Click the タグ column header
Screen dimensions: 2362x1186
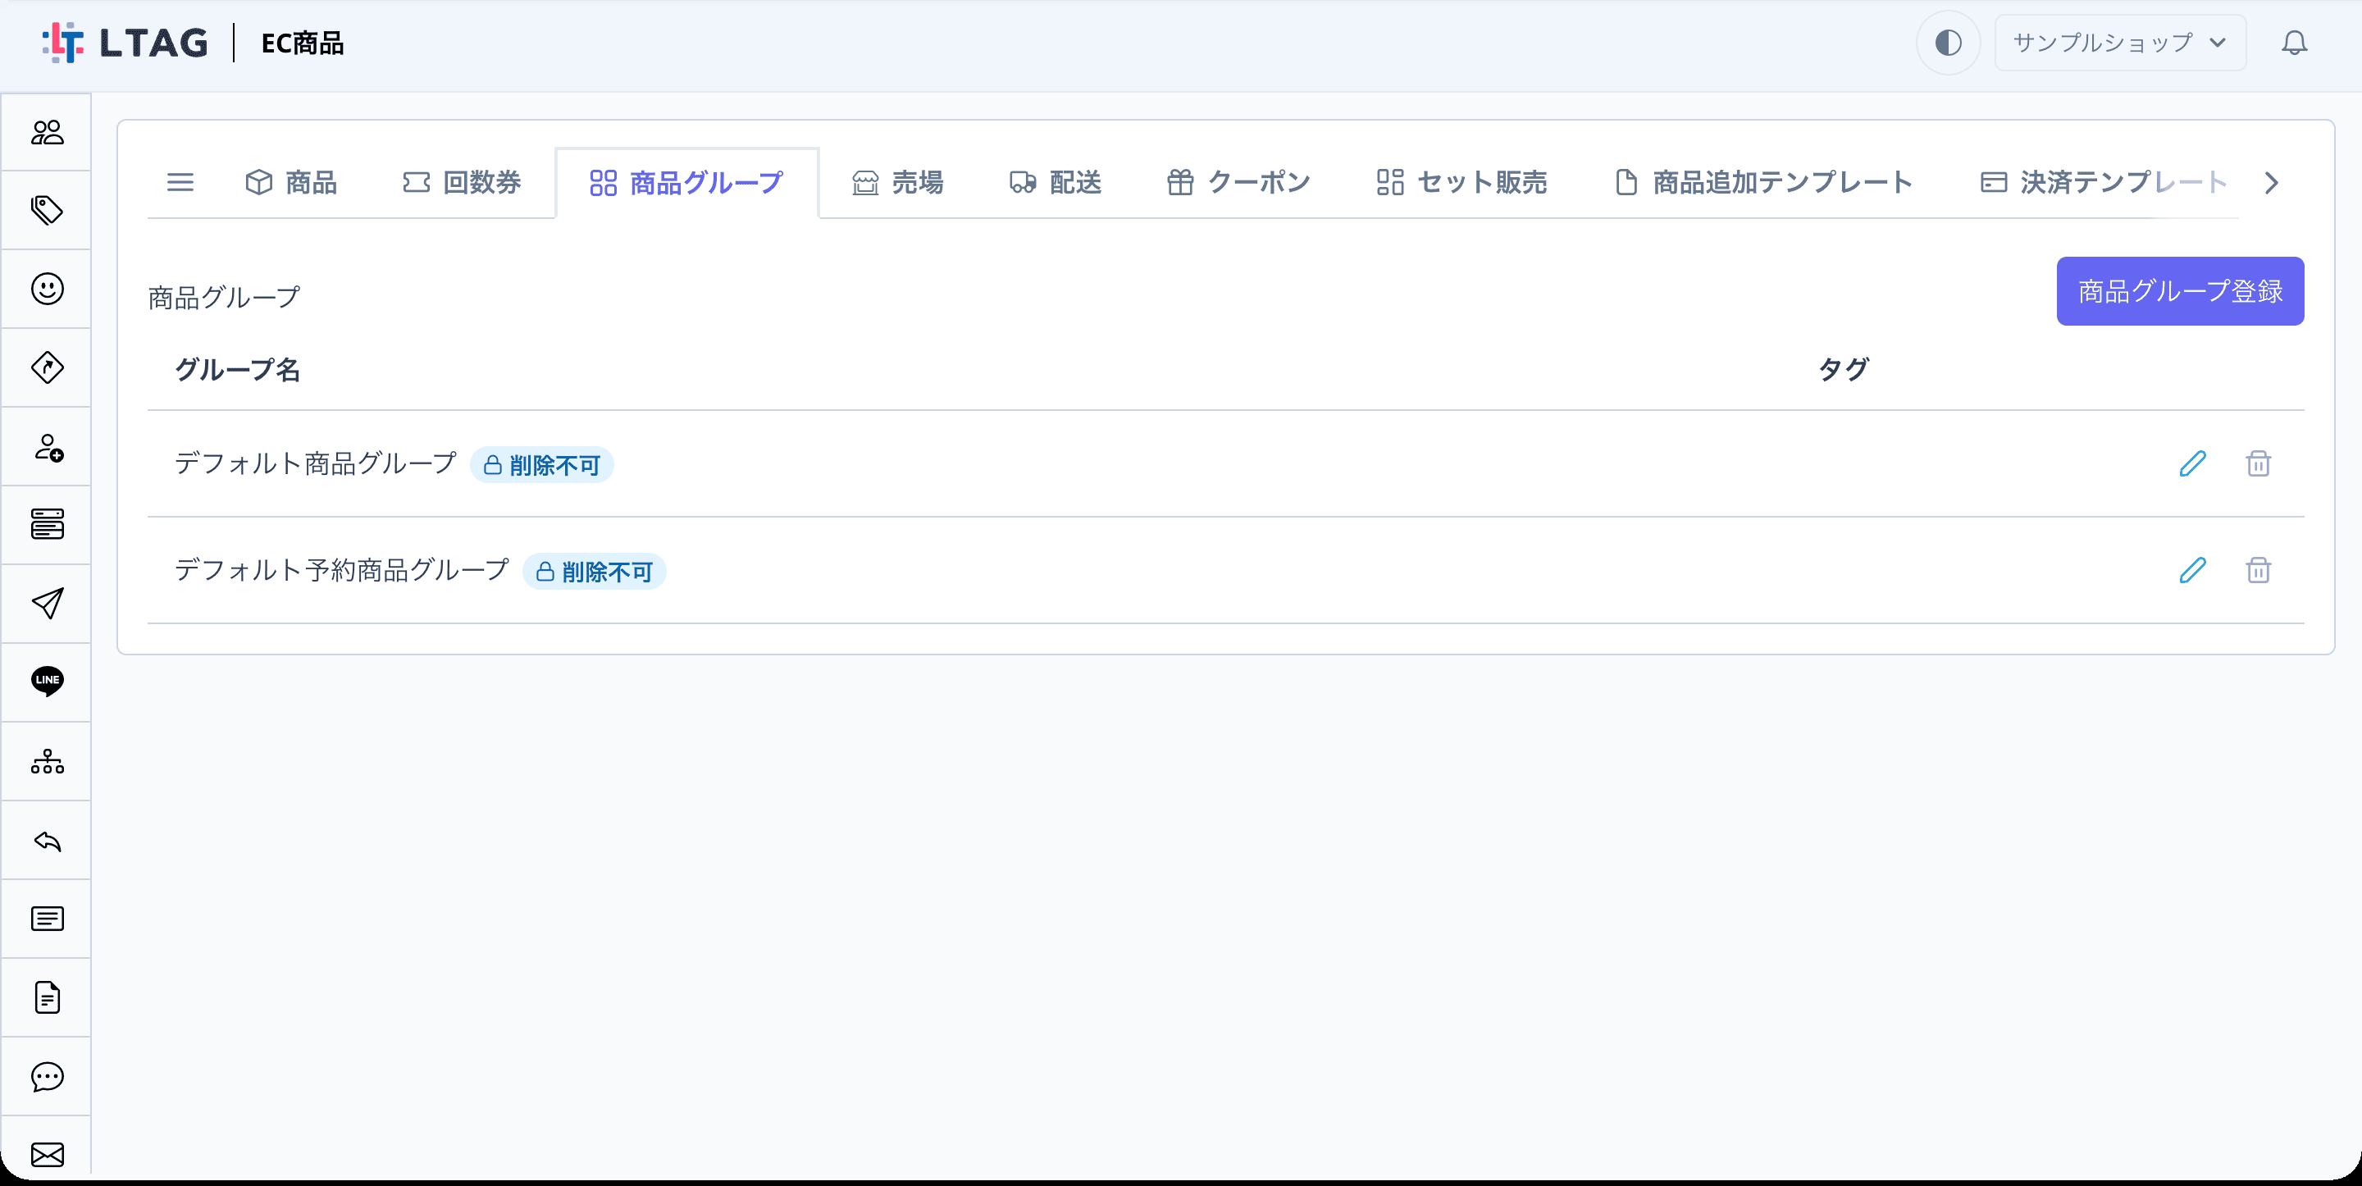(1843, 370)
